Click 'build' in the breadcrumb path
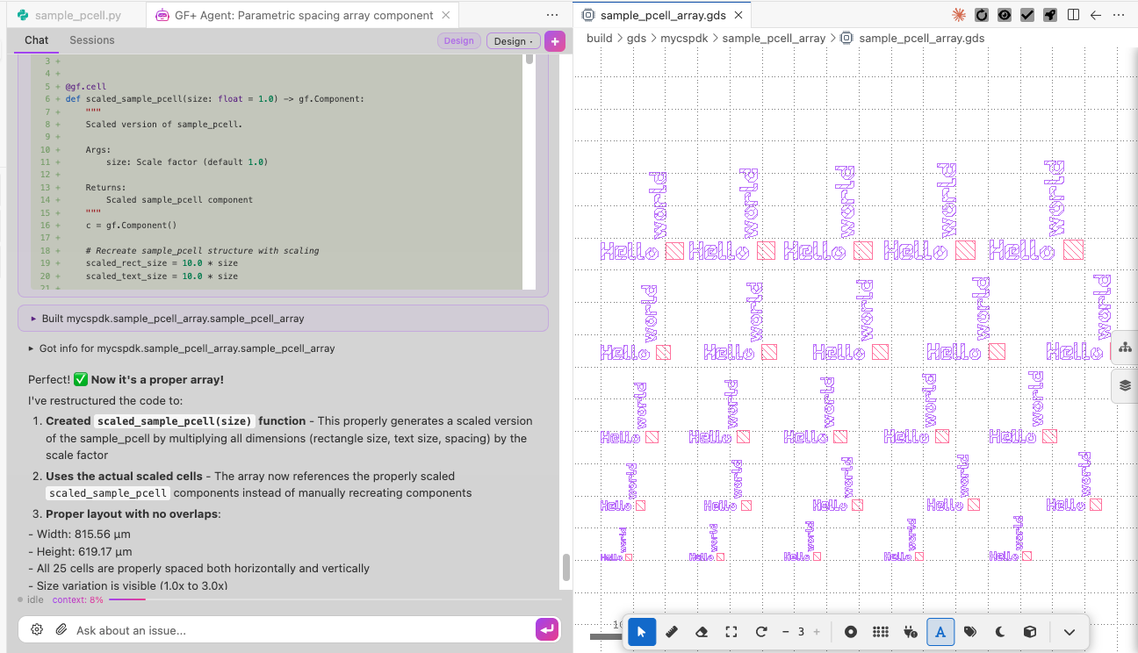This screenshot has width=1138, height=653. (x=600, y=39)
